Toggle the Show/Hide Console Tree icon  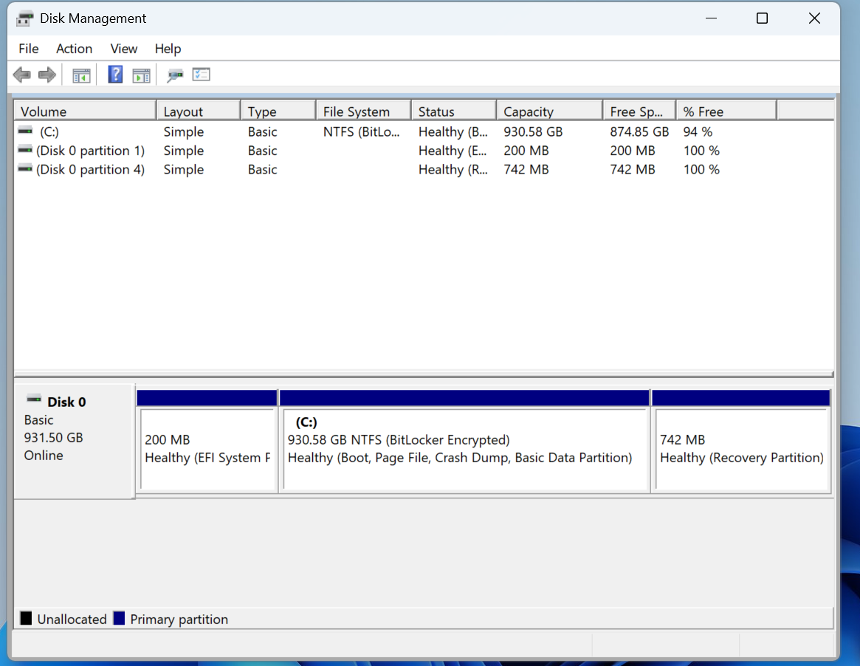[x=81, y=75]
